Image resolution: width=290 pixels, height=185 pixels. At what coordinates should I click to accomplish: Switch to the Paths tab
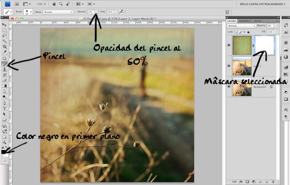[x=258, y=21]
